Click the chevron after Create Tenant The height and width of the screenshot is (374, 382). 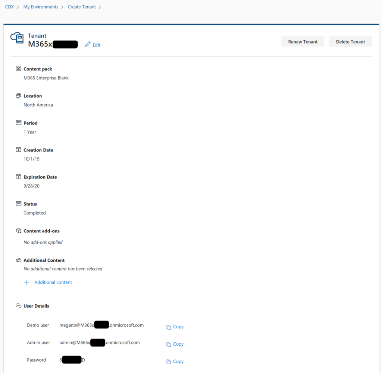coord(100,7)
